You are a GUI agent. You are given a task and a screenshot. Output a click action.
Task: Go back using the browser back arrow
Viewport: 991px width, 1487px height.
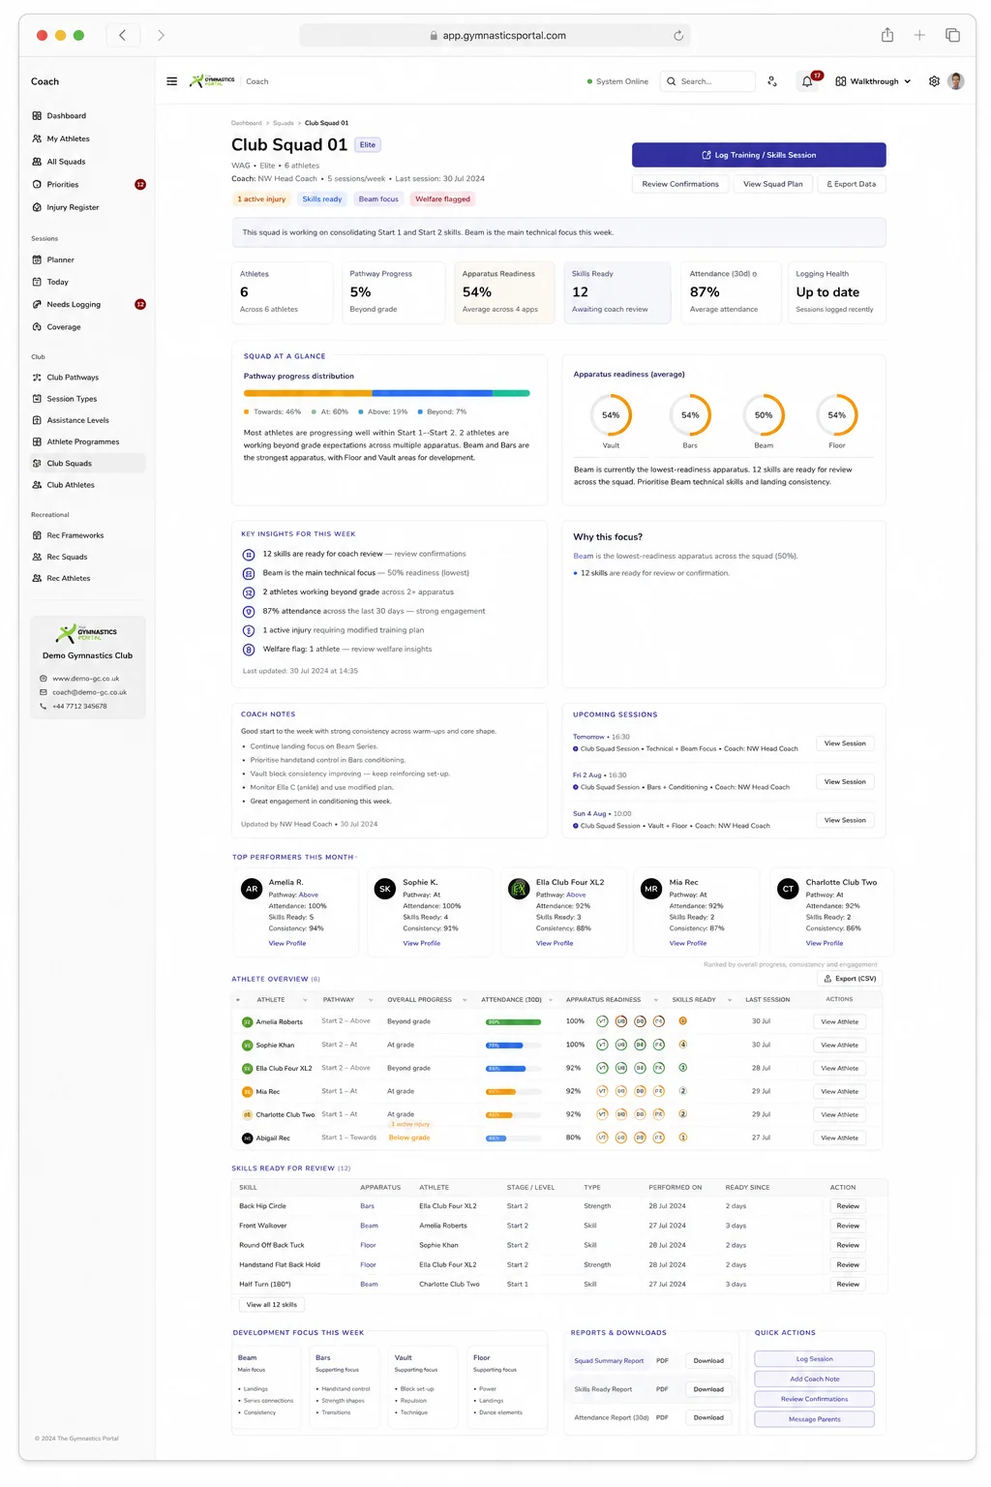(x=122, y=36)
